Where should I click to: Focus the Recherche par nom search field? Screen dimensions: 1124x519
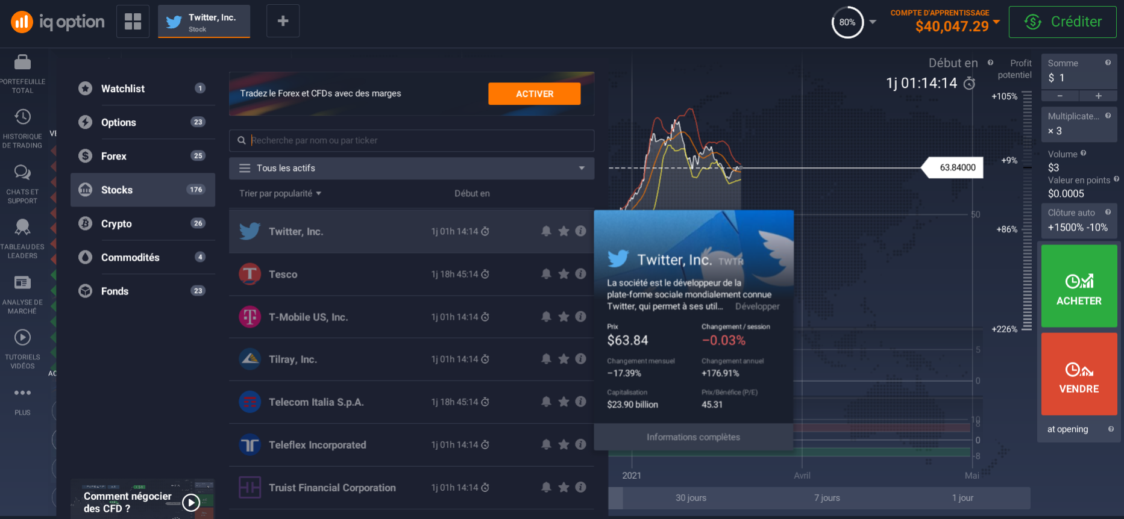click(412, 140)
